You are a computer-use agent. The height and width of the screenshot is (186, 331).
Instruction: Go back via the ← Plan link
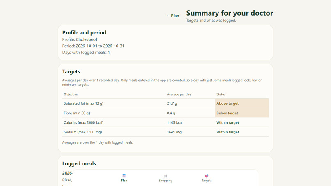(x=172, y=16)
